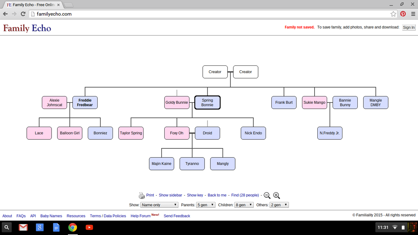
Task: Open the Show sidebar link
Action: pos(170,195)
